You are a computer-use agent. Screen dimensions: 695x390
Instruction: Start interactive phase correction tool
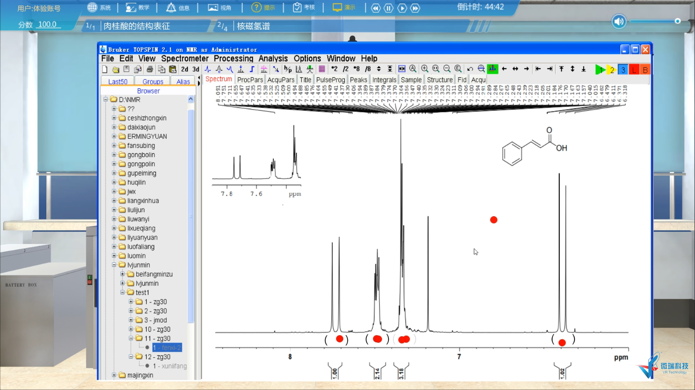(208, 69)
